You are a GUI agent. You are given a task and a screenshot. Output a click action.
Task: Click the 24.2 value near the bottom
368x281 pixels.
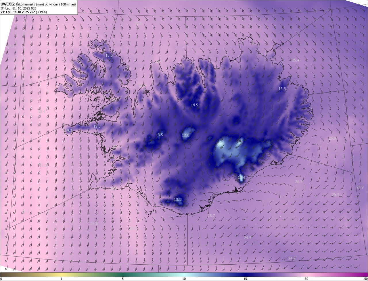[x=292, y=258]
